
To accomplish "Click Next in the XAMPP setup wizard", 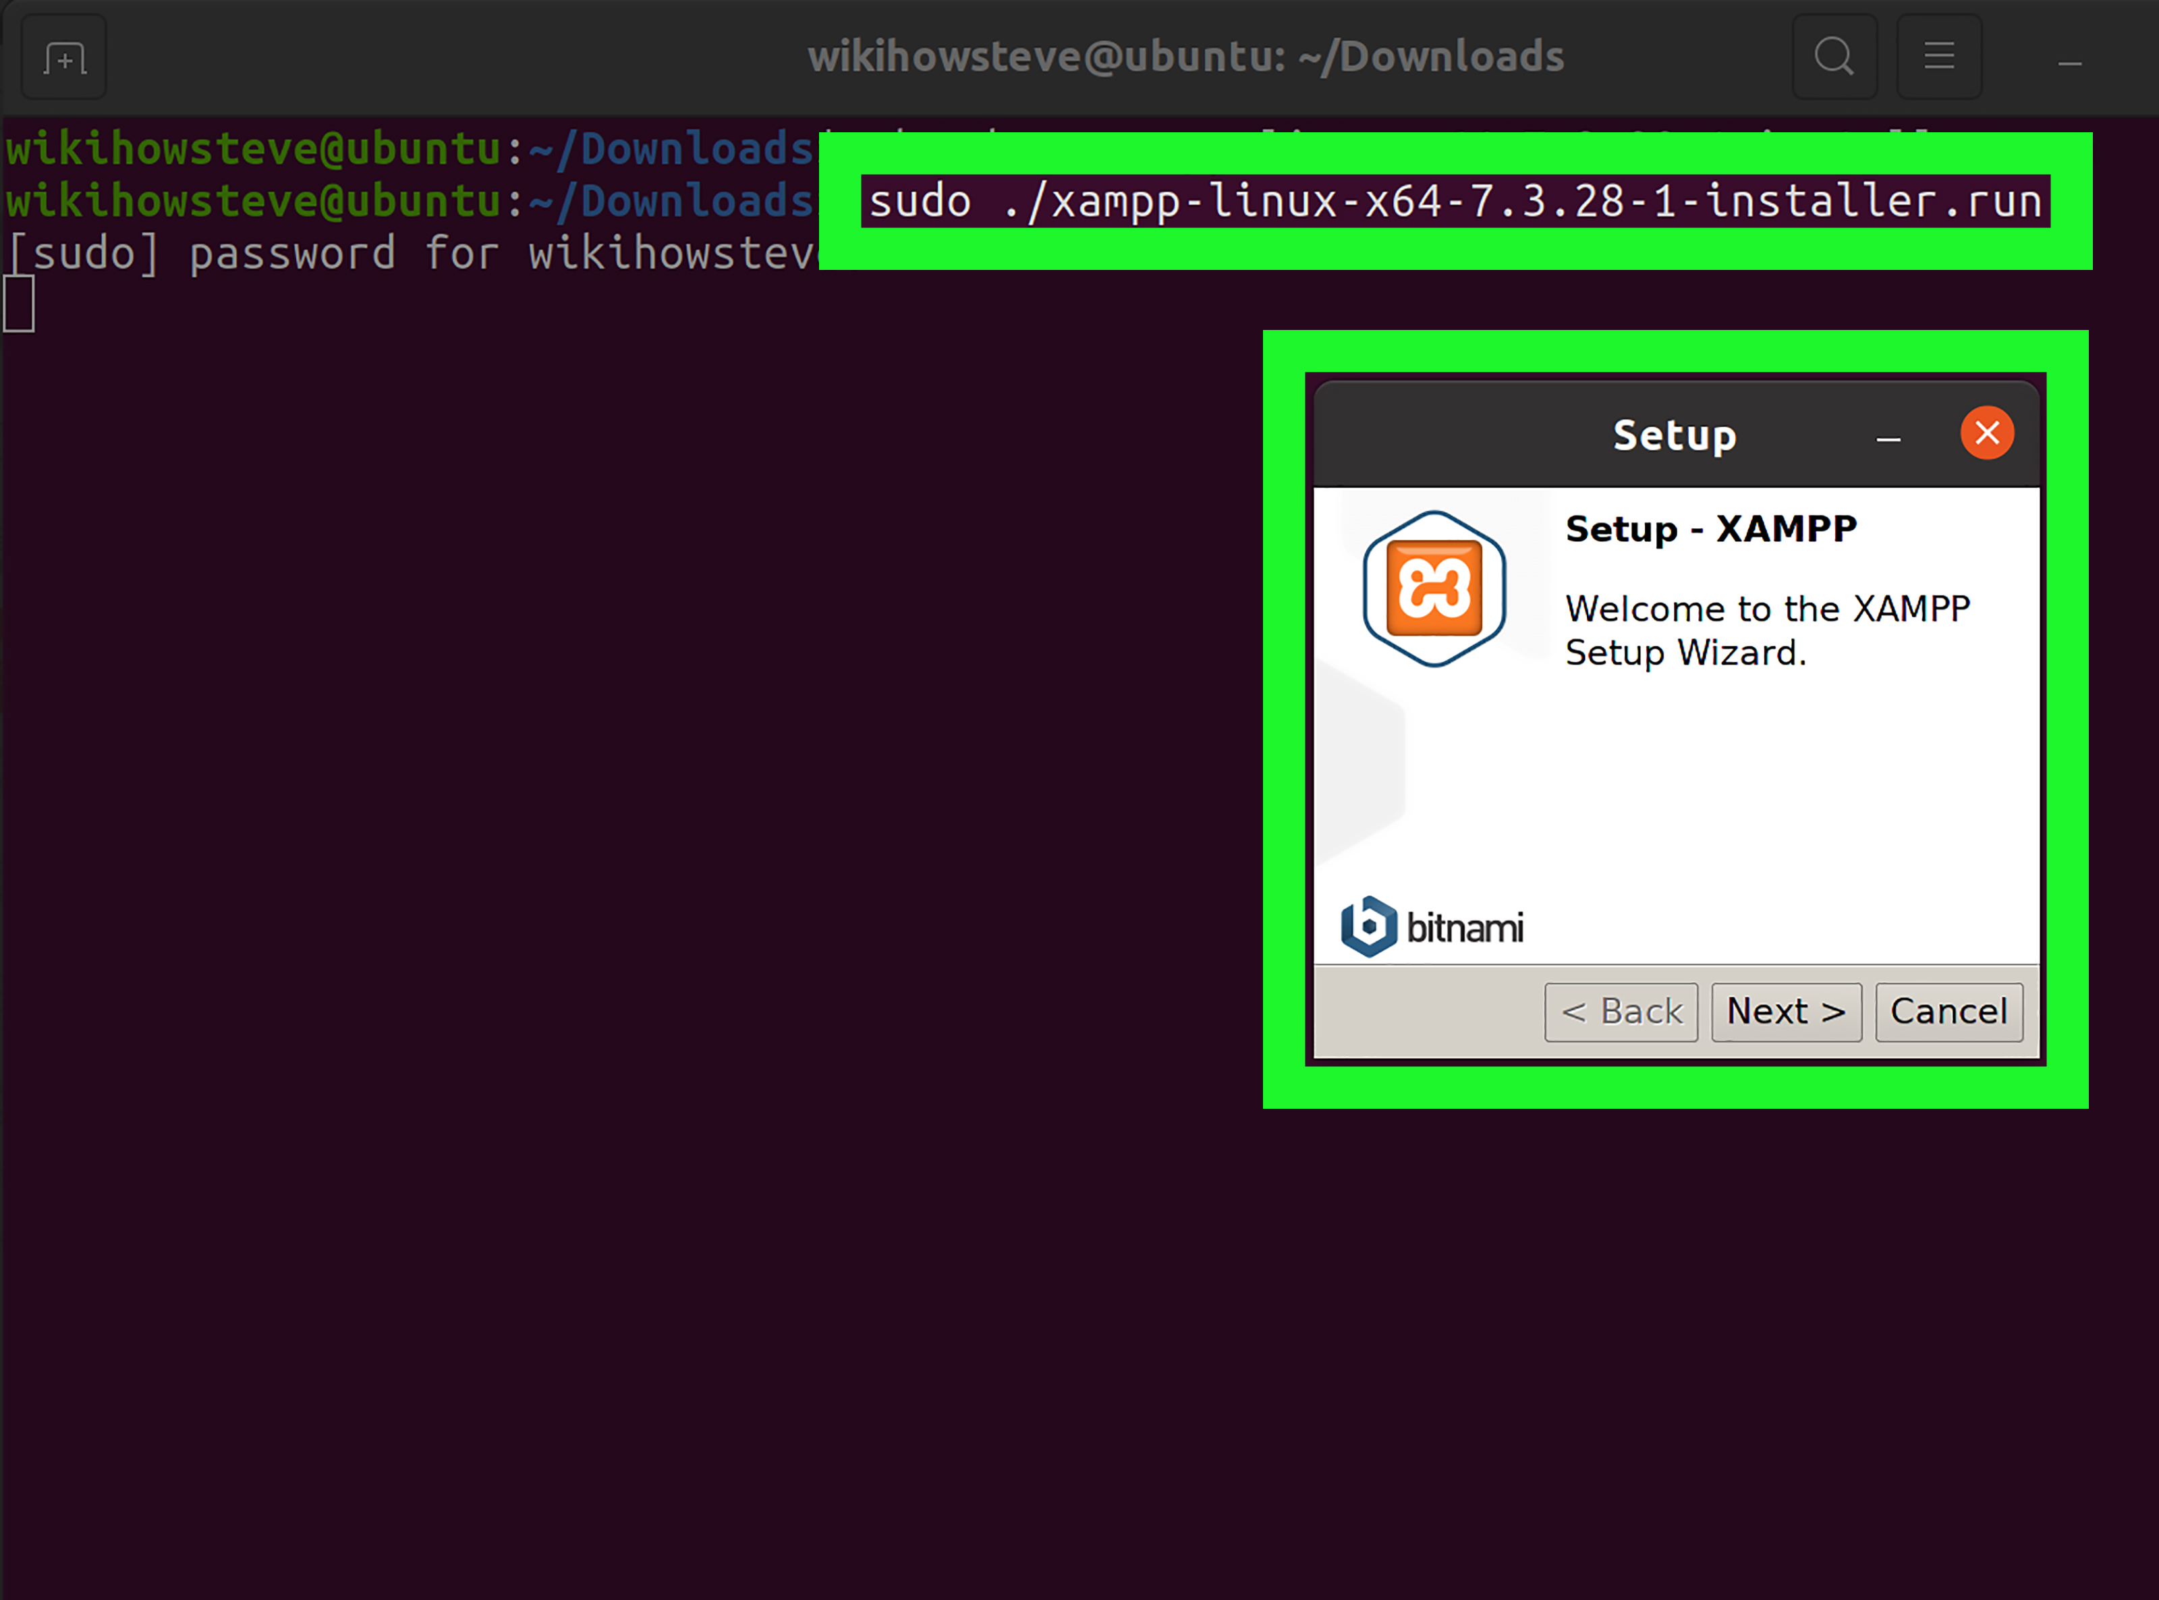I will pyautogui.click(x=1787, y=1012).
